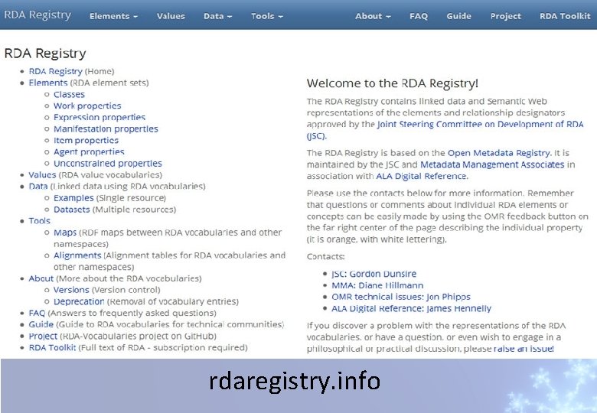Open the Maps link
This screenshot has width=597, height=413.
click(x=65, y=233)
